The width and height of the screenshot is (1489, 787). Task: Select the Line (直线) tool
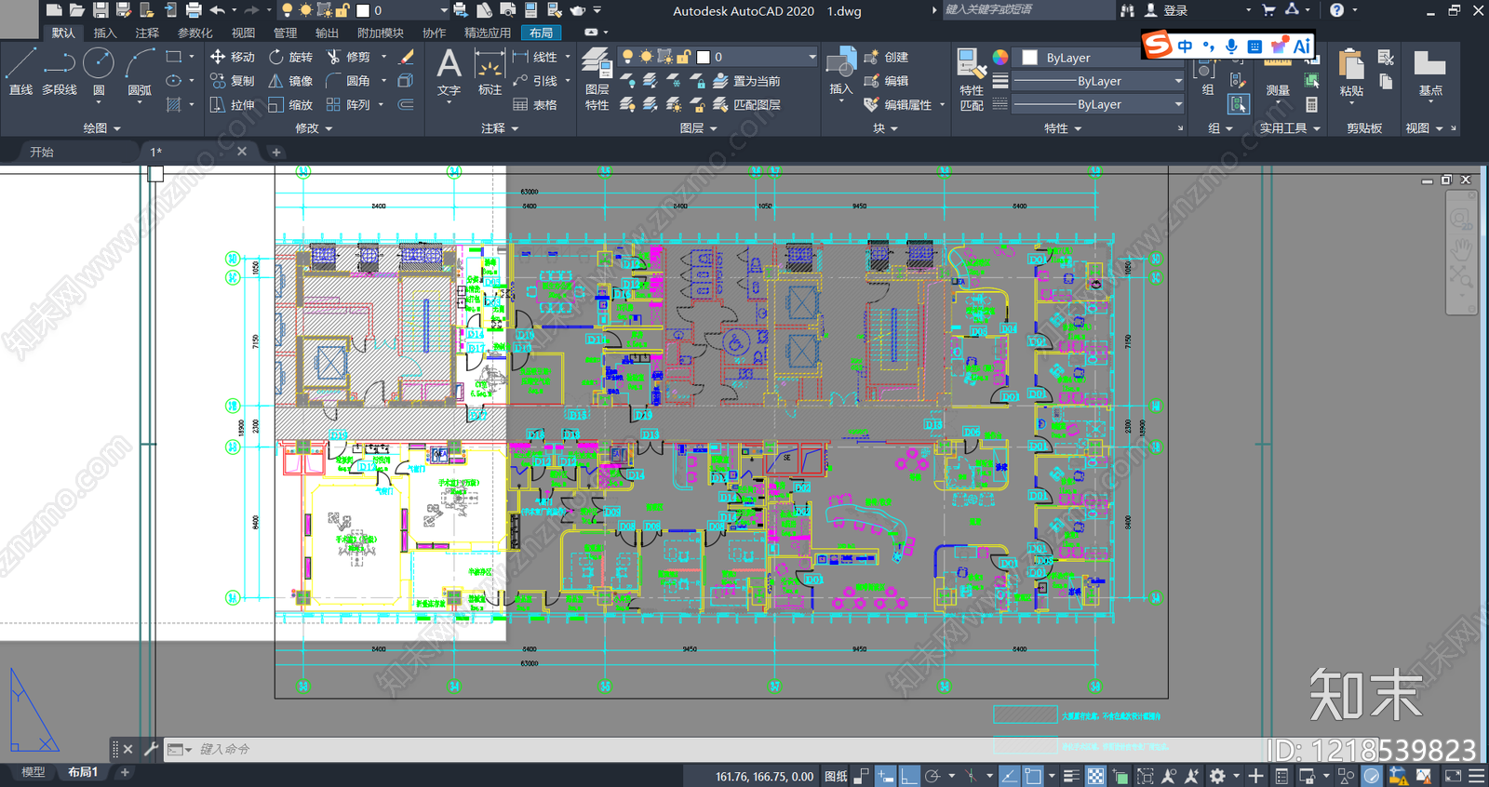coord(20,72)
